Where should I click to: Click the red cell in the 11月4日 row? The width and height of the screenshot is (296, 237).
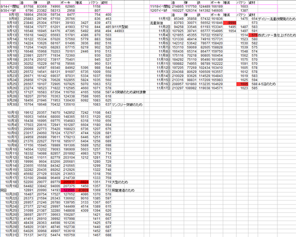pos(253,35)
